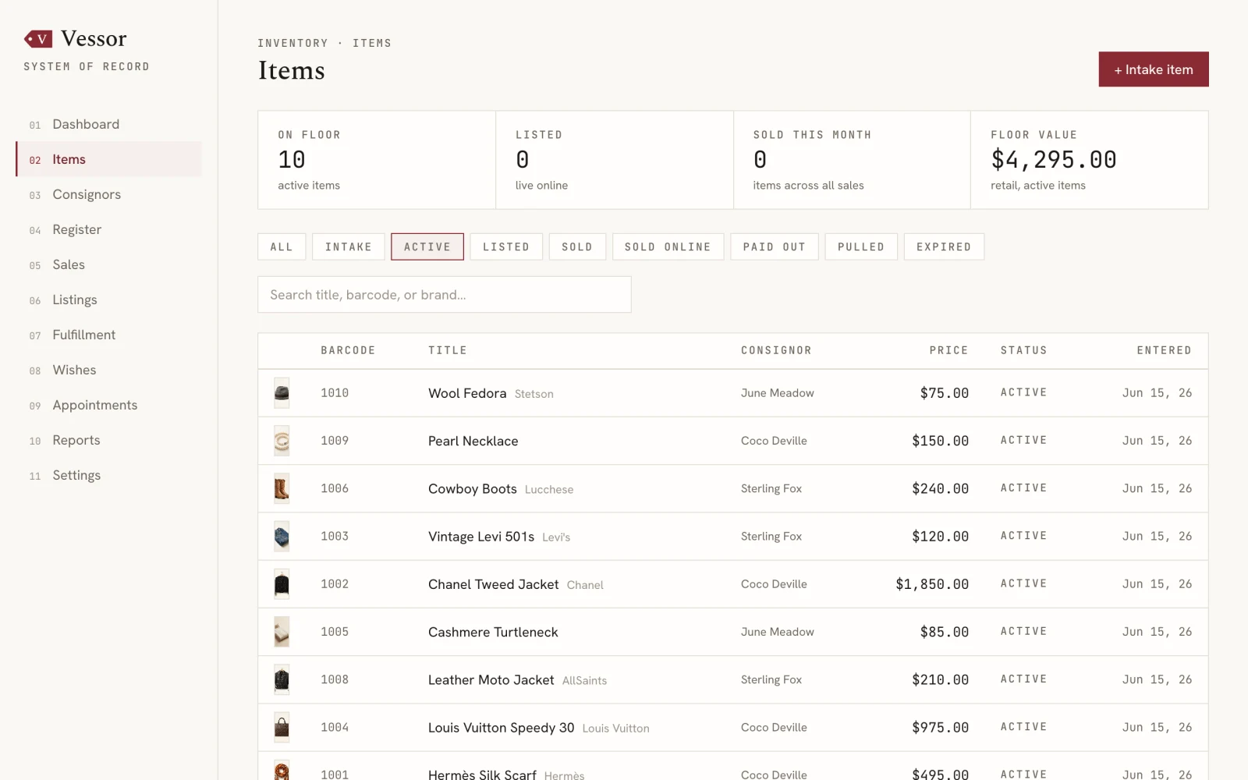This screenshot has width=1248, height=780.
Task: Click the CONSIGNOR column header
Action: (x=776, y=351)
